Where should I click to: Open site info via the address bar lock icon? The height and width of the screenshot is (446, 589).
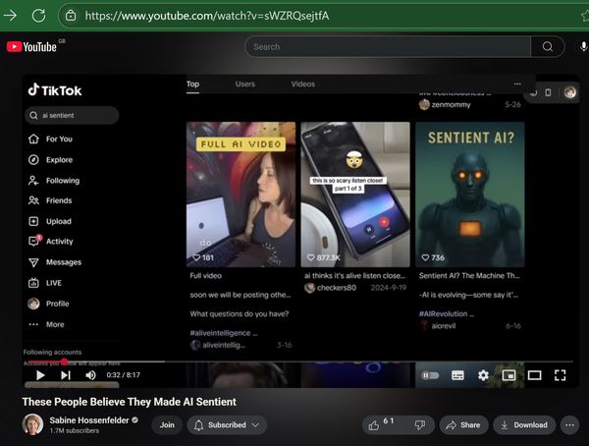click(x=71, y=16)
